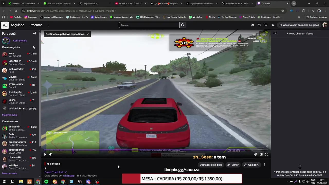Image resolution: width=329 pixels, height=185 pixels.
Task: Open the Twitch home logo
Action: point(5,25)
